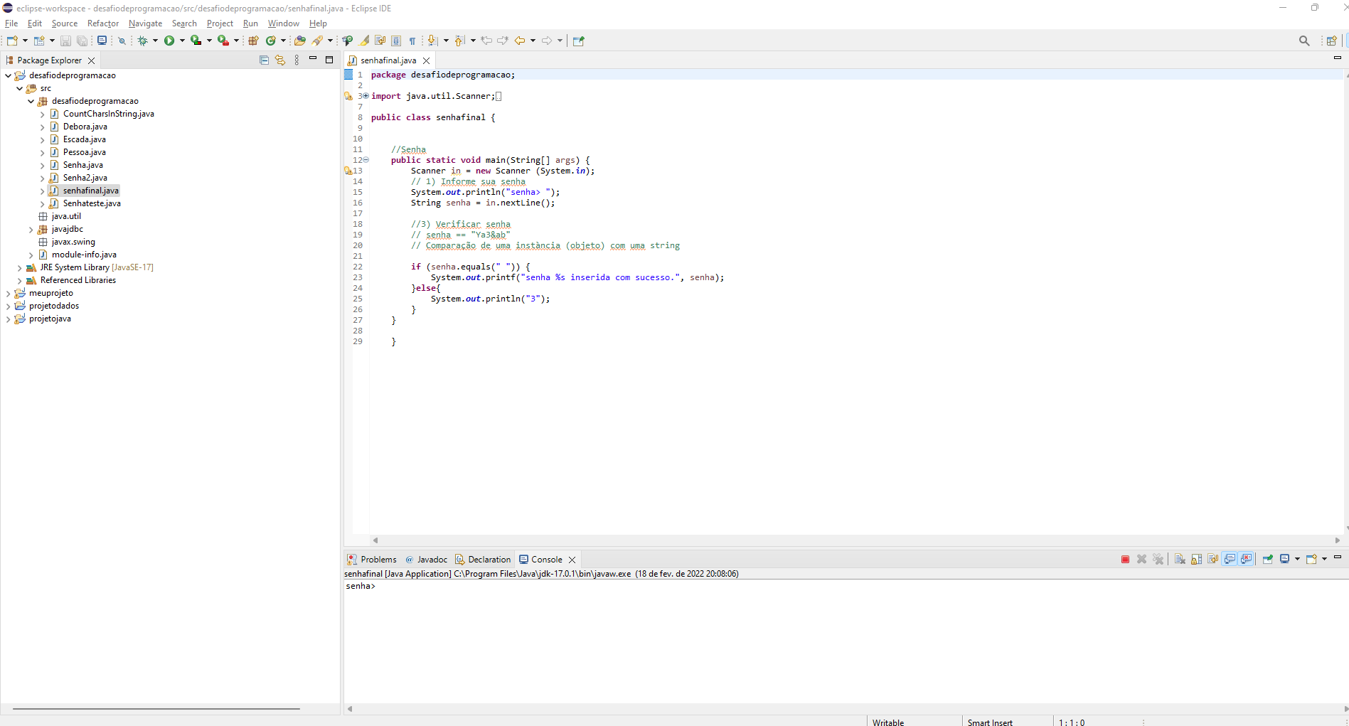
Task: Click Collapse All in Package Explorer
Action: click(264, 60)
